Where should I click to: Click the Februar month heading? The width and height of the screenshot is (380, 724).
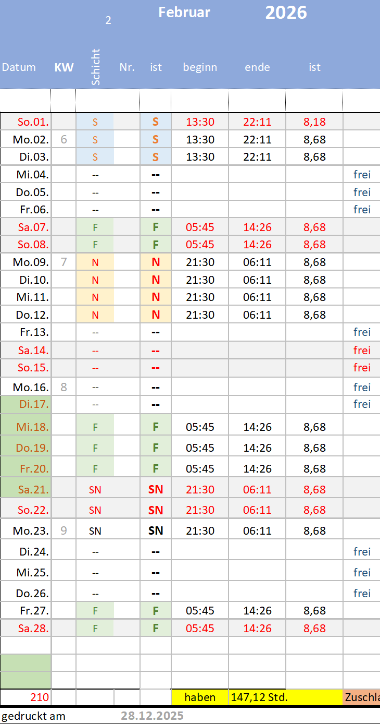184,13
